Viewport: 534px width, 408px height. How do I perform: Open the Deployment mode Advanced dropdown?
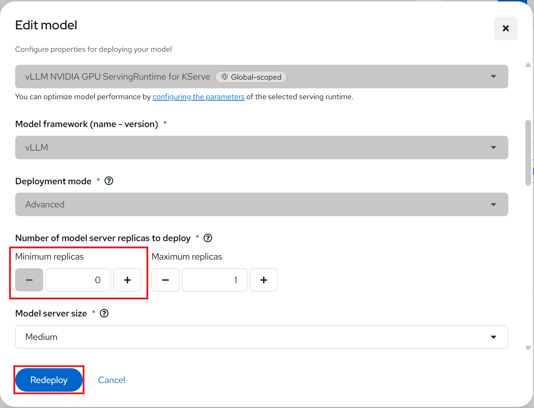pos(261,205)
